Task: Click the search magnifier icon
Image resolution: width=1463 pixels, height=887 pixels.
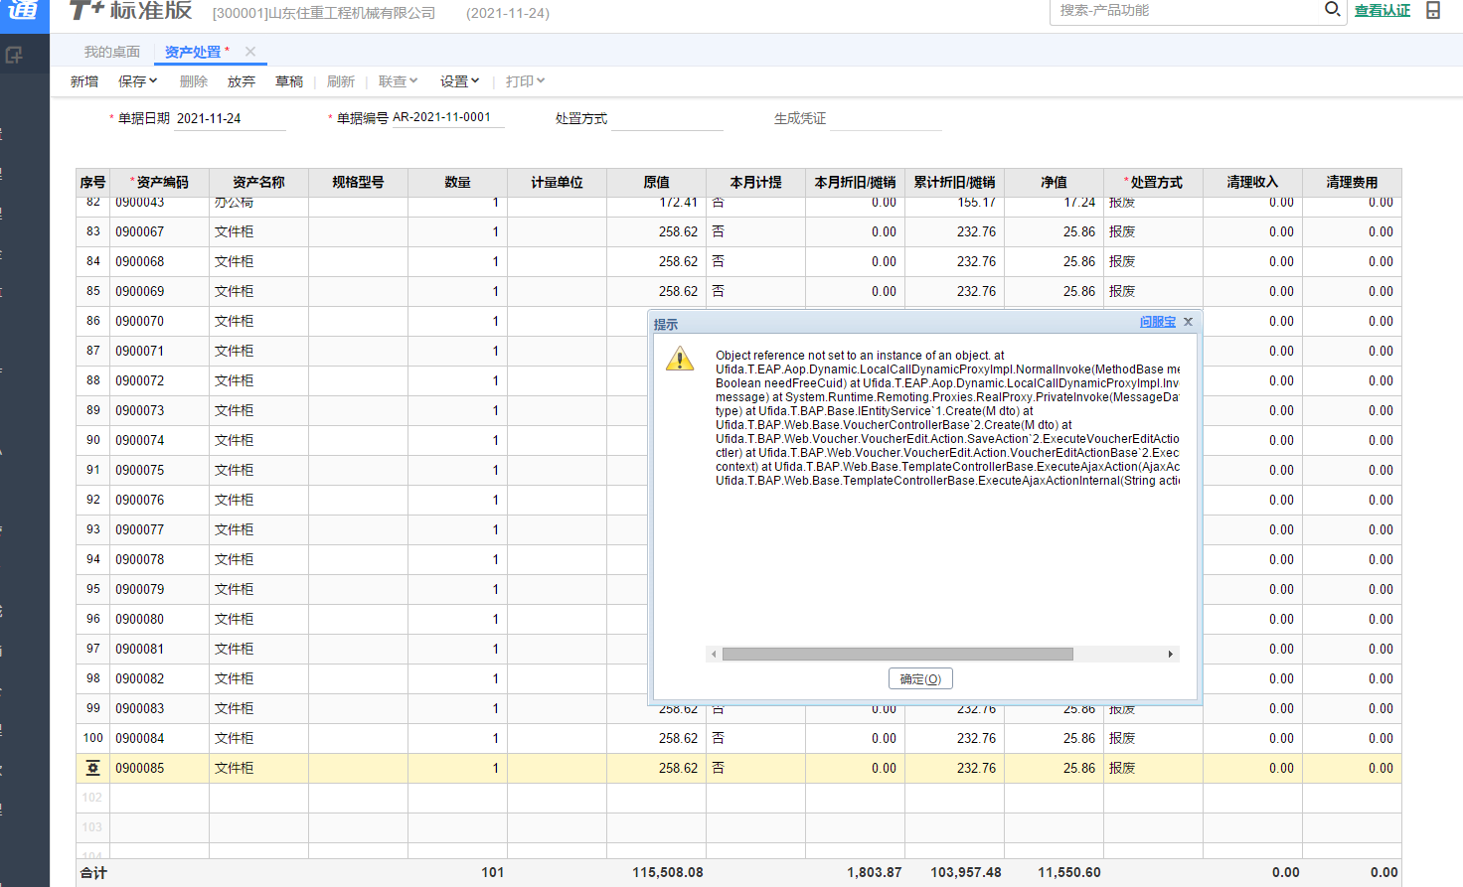Action: click(x=1333, y=10)
